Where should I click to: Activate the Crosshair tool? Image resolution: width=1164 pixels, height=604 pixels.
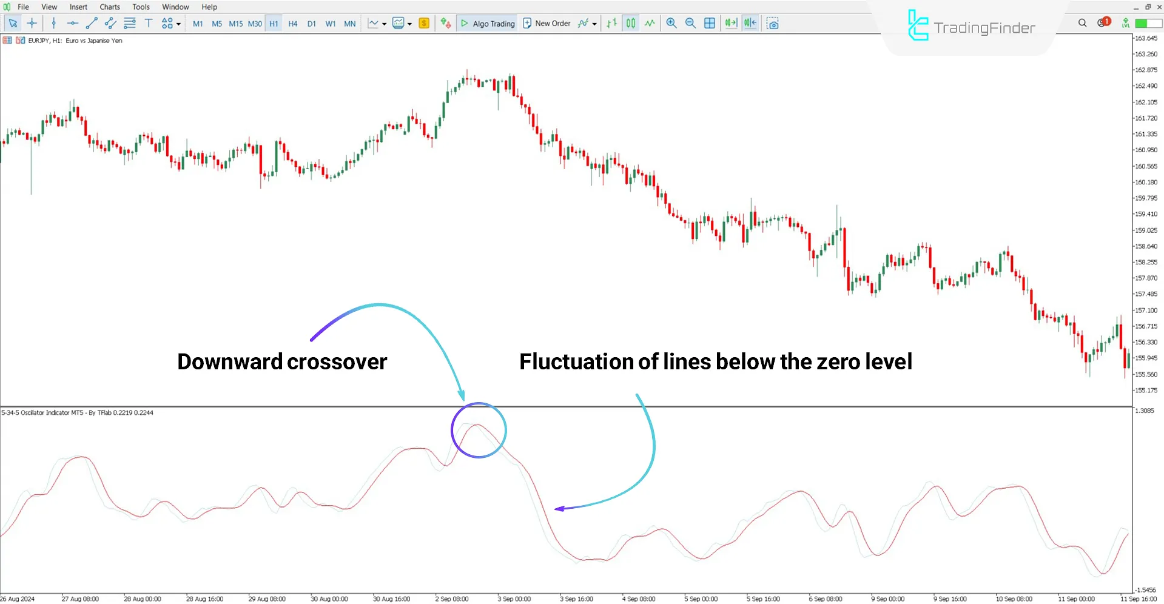point(32,23)
